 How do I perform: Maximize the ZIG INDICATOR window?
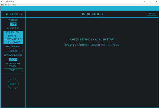150,2
